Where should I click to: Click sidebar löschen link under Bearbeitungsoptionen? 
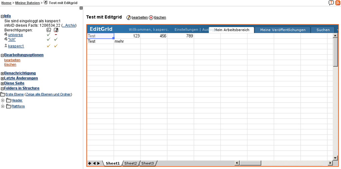pos(10,64)
